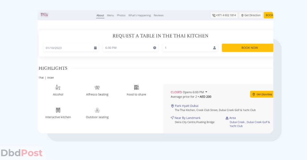Click the person icon in guests field
Screen dimensions: 307x160
click(x=214, y=48)
